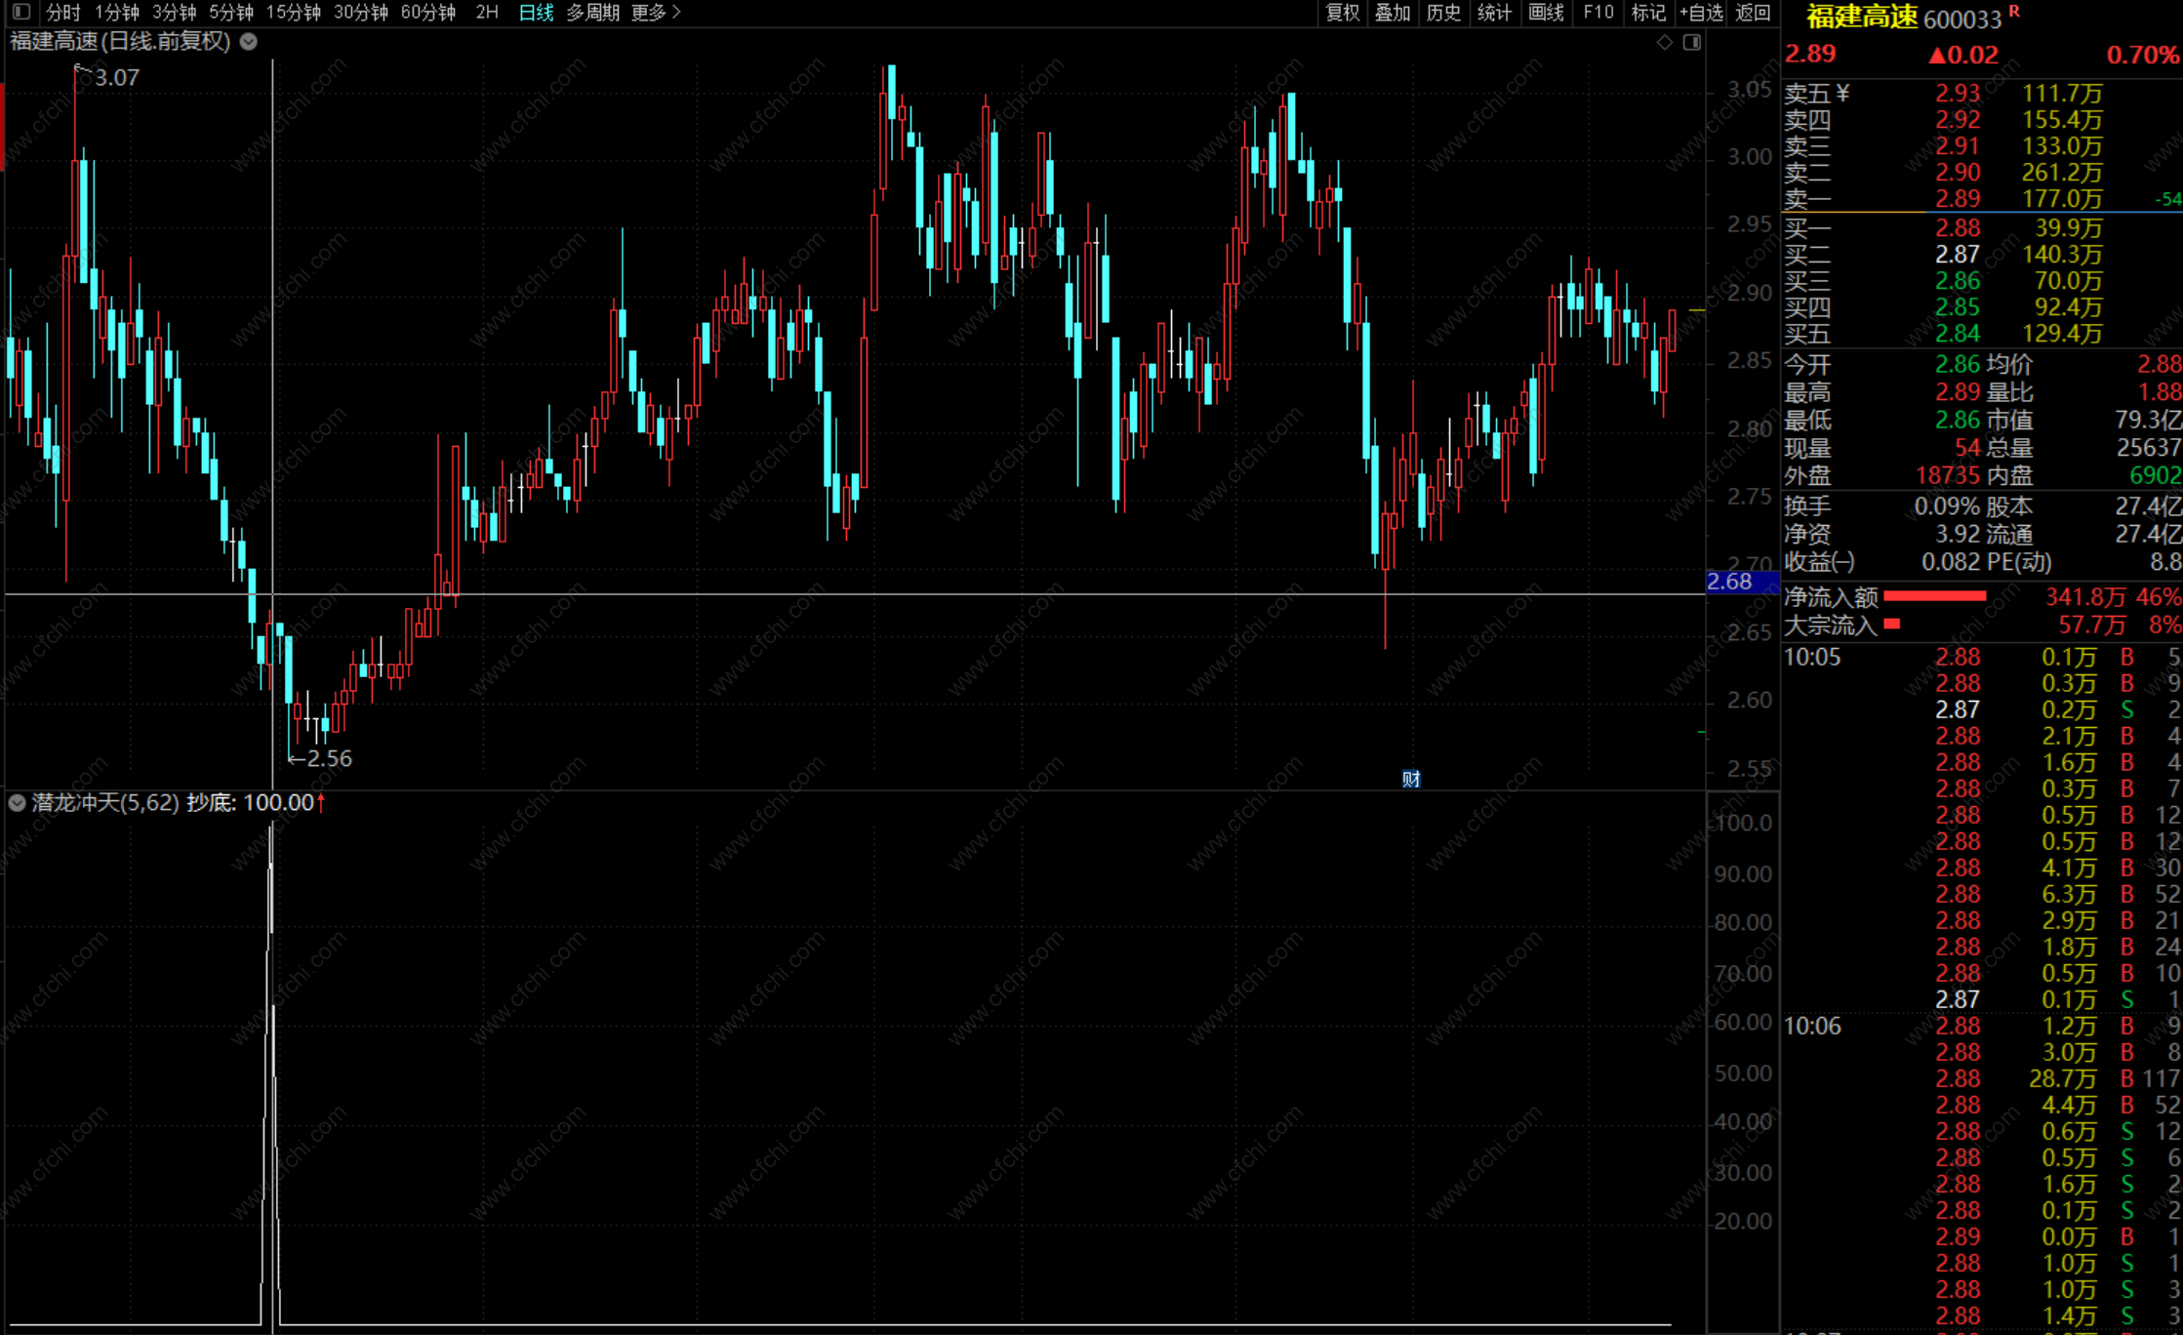Click the 叠加 overlay tool

click(1393, 13)
